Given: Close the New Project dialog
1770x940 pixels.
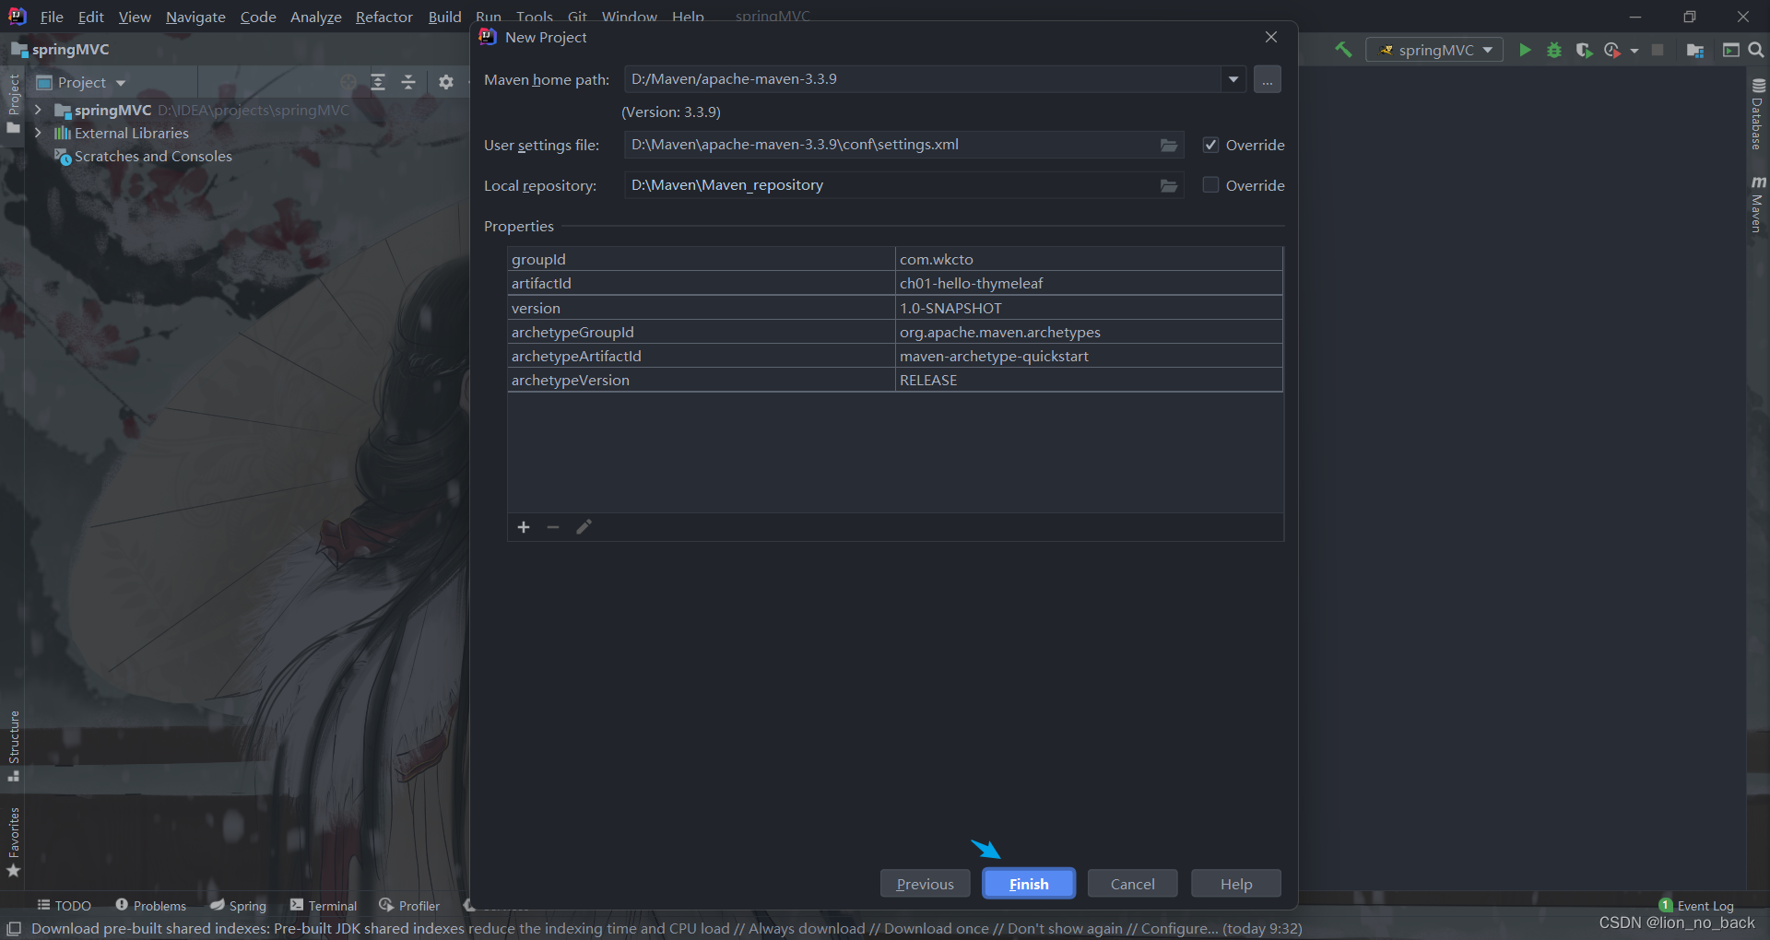Looking at the screenshot, I should [x=1271, y=37].
